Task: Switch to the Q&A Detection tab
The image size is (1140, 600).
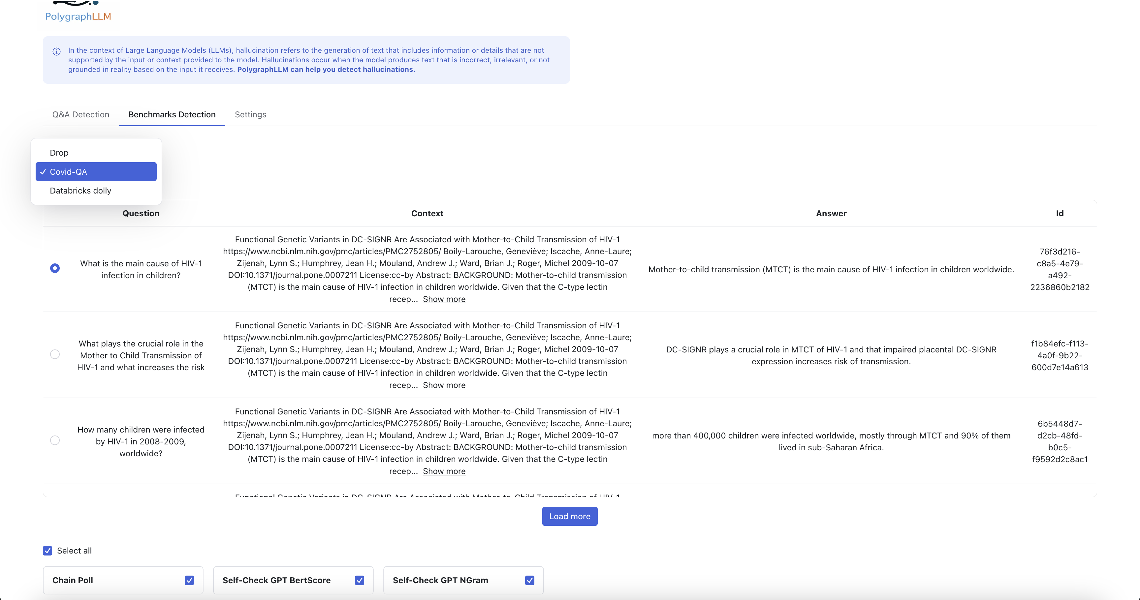Action: pyautogui.click(x=80, y=114)
